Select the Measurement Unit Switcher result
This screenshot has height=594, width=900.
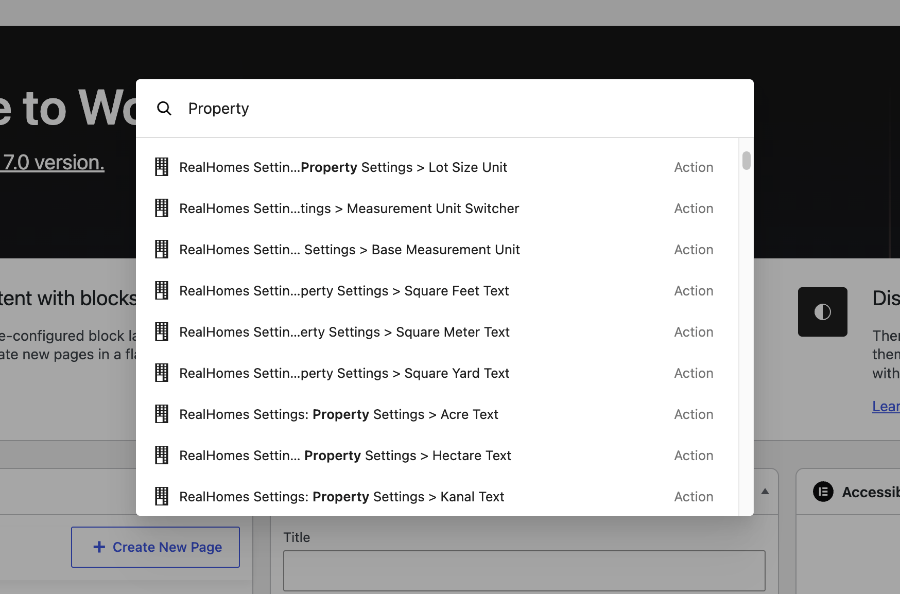pyautogui.click(x=437, y=208)
